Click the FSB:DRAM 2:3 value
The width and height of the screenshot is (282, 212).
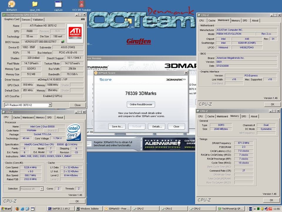tap(244, 147)
